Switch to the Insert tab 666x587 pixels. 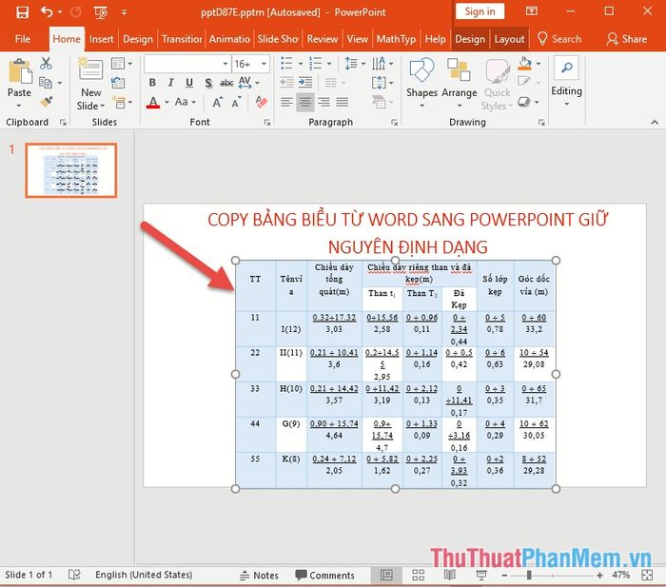102,39
